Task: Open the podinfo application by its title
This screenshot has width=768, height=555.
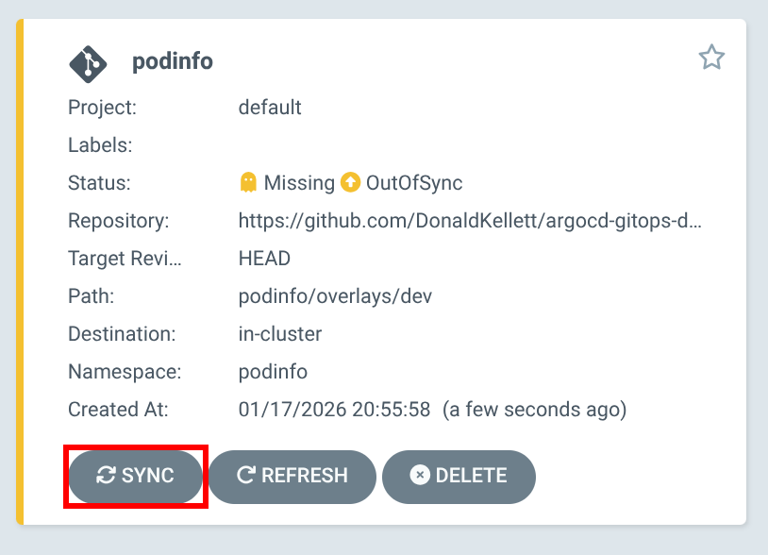Action: coord(173,60)
